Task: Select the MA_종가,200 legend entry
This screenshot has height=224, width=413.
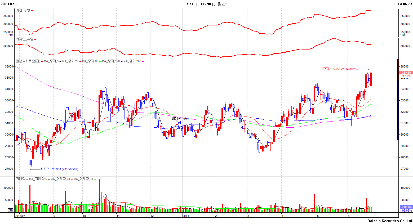Action: pyautogui.click(x=132, y=61)
